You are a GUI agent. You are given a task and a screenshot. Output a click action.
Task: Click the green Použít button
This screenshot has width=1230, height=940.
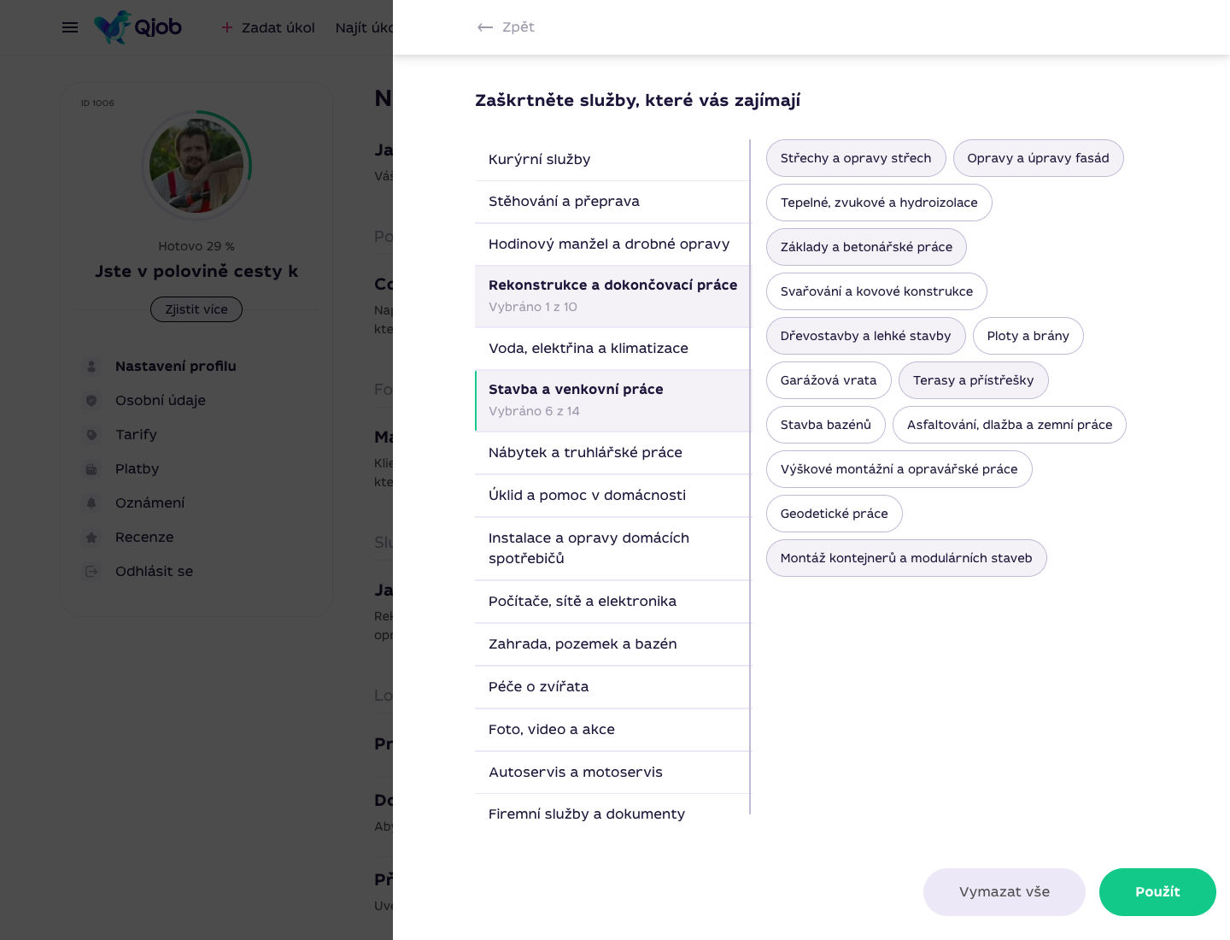coord(1157,892)
